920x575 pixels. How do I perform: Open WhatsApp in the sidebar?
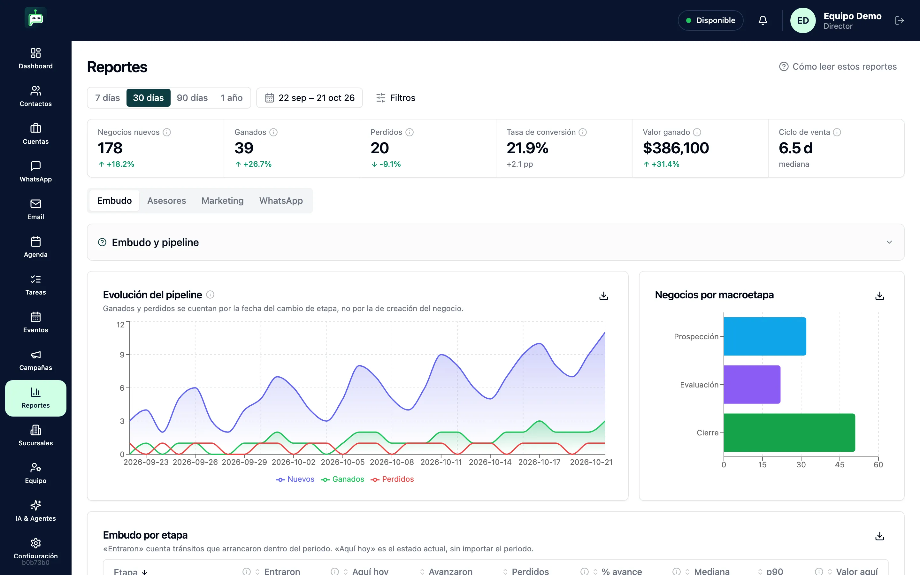pyautogui.click(x=36, y=172)
